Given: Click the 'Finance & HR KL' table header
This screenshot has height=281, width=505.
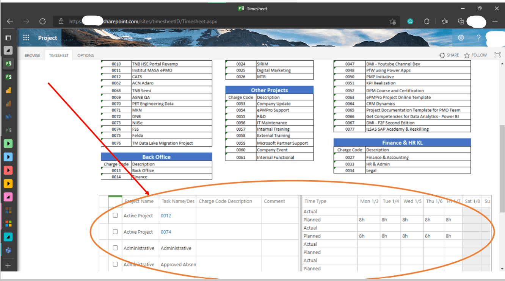Looking at the screenshot, I should 402,143.
